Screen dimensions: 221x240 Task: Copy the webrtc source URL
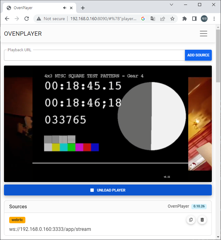click(191, 220)
